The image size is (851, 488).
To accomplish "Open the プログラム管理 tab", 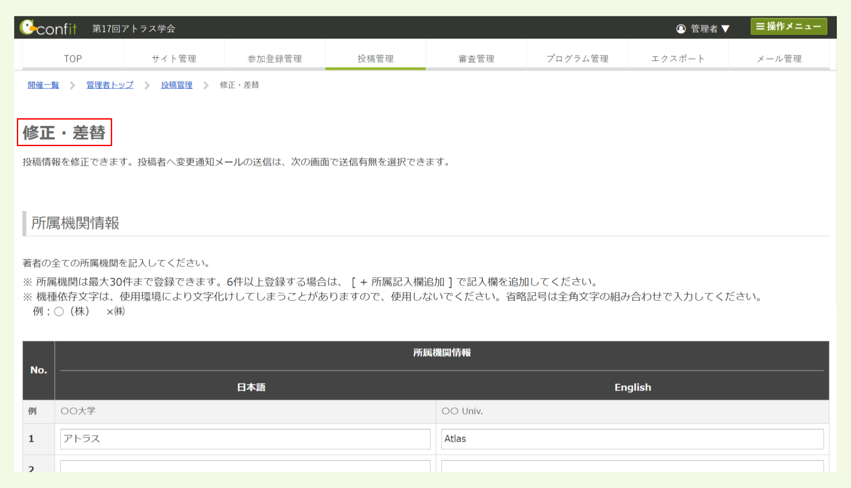I will (577, 58).
